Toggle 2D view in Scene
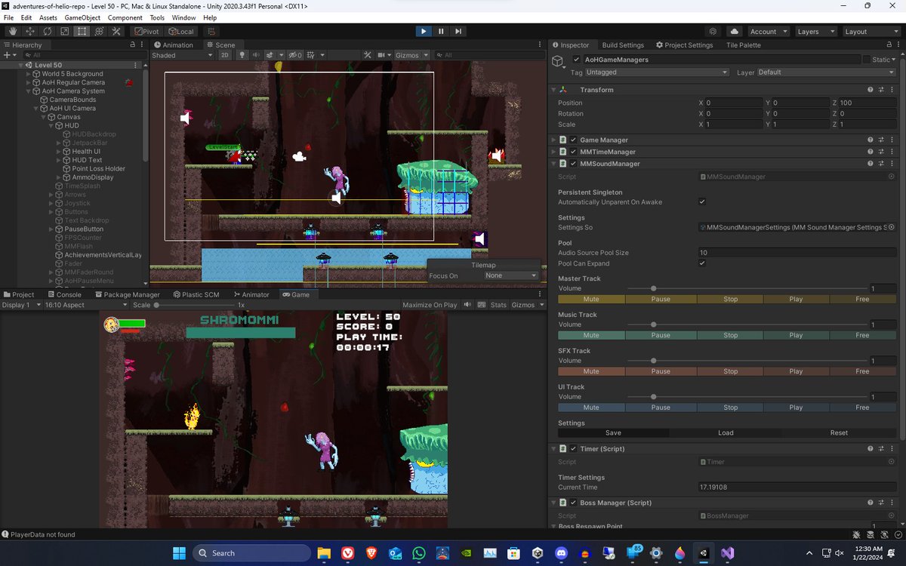The height and width of the screenshot is (566, 906). click(x=224, y=55)
